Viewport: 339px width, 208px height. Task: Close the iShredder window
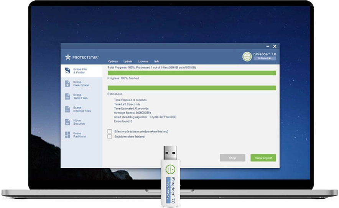coord(275,46)
